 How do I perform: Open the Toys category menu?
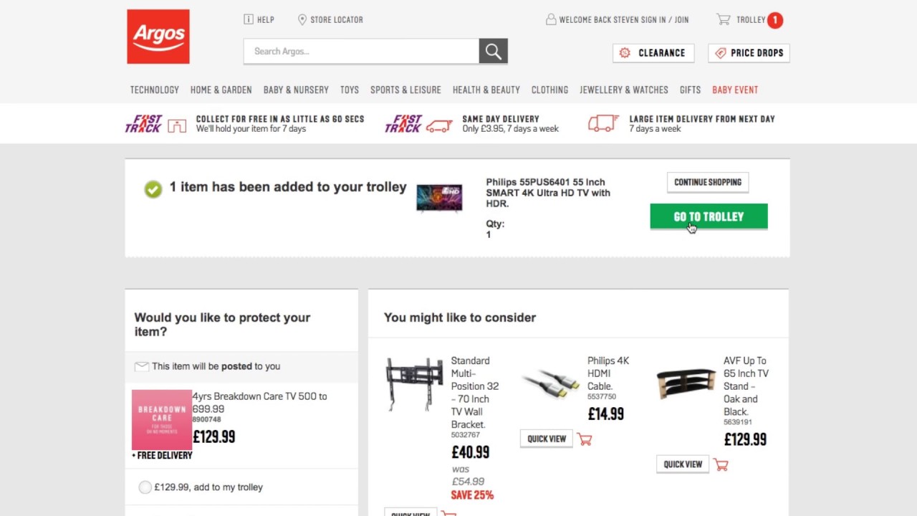pos(350,90)
